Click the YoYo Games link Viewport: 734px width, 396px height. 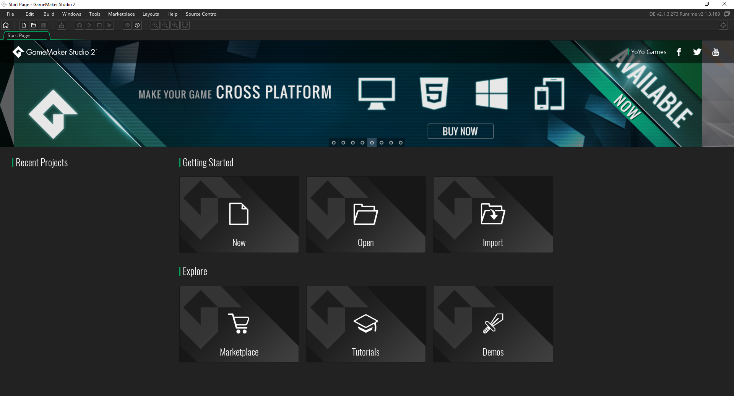click(x=648, y=52)
